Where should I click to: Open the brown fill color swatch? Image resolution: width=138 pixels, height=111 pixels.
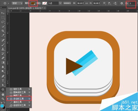tap(33, 3)
